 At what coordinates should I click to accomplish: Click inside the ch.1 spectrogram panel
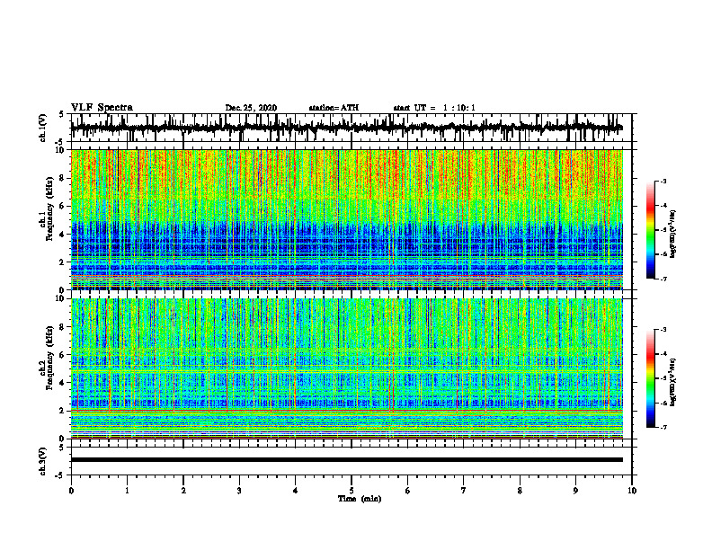[x=346, y=219]
